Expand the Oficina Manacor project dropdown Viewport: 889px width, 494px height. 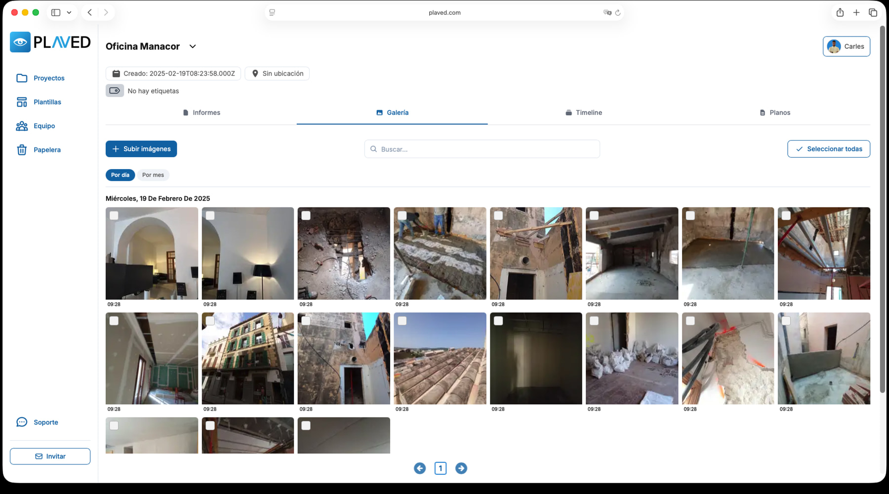[x=193, y=46]
